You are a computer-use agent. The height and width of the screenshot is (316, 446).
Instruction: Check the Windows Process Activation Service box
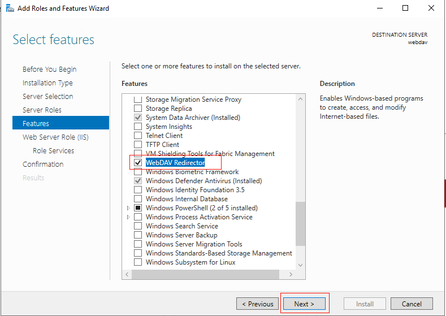[138, 217]
